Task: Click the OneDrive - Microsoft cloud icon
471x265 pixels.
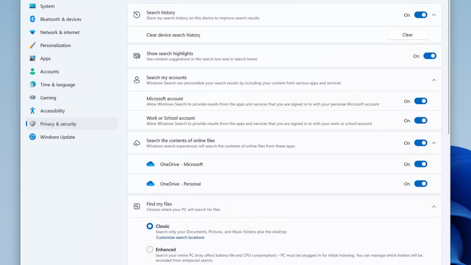Action: tap(150, 164)
